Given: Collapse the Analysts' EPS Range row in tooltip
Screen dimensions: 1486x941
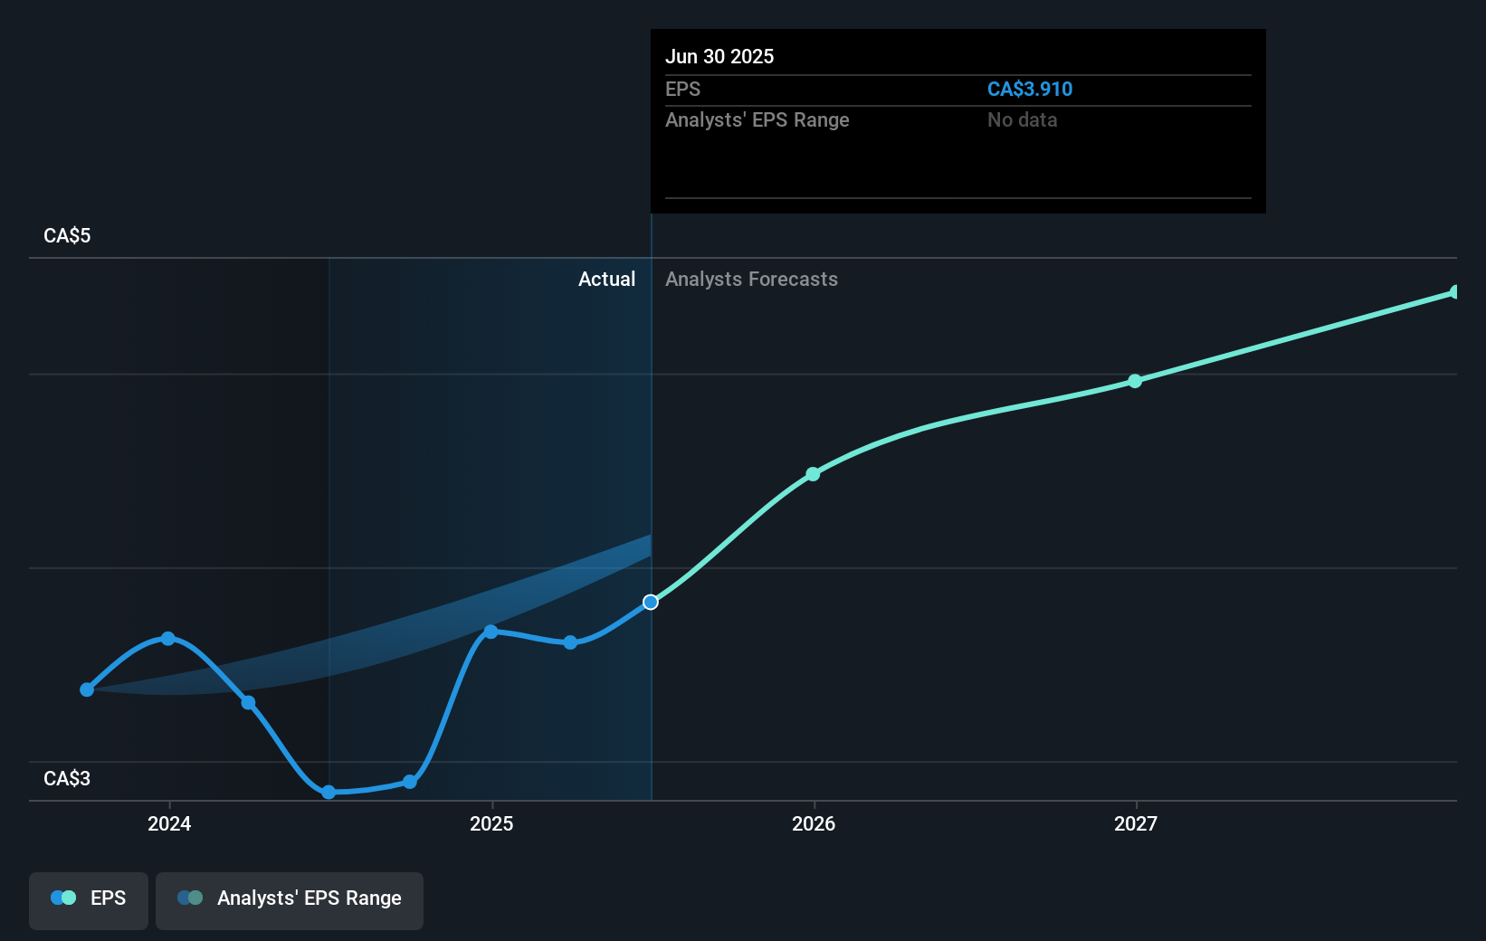Looking at the screenshot, I should coord(757,119).
